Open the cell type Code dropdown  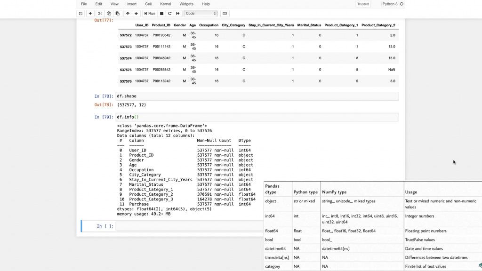(x=201, y=14)
